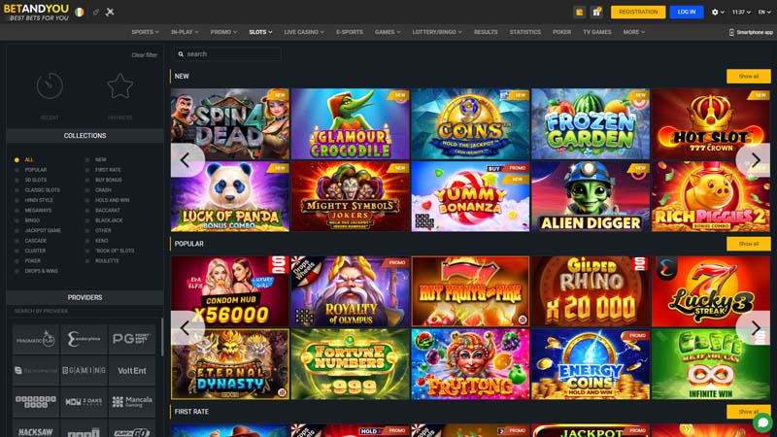Filter by 3 Oaks provider logo
This screenshot has height=437, width=777.
(x=84, y=402)
